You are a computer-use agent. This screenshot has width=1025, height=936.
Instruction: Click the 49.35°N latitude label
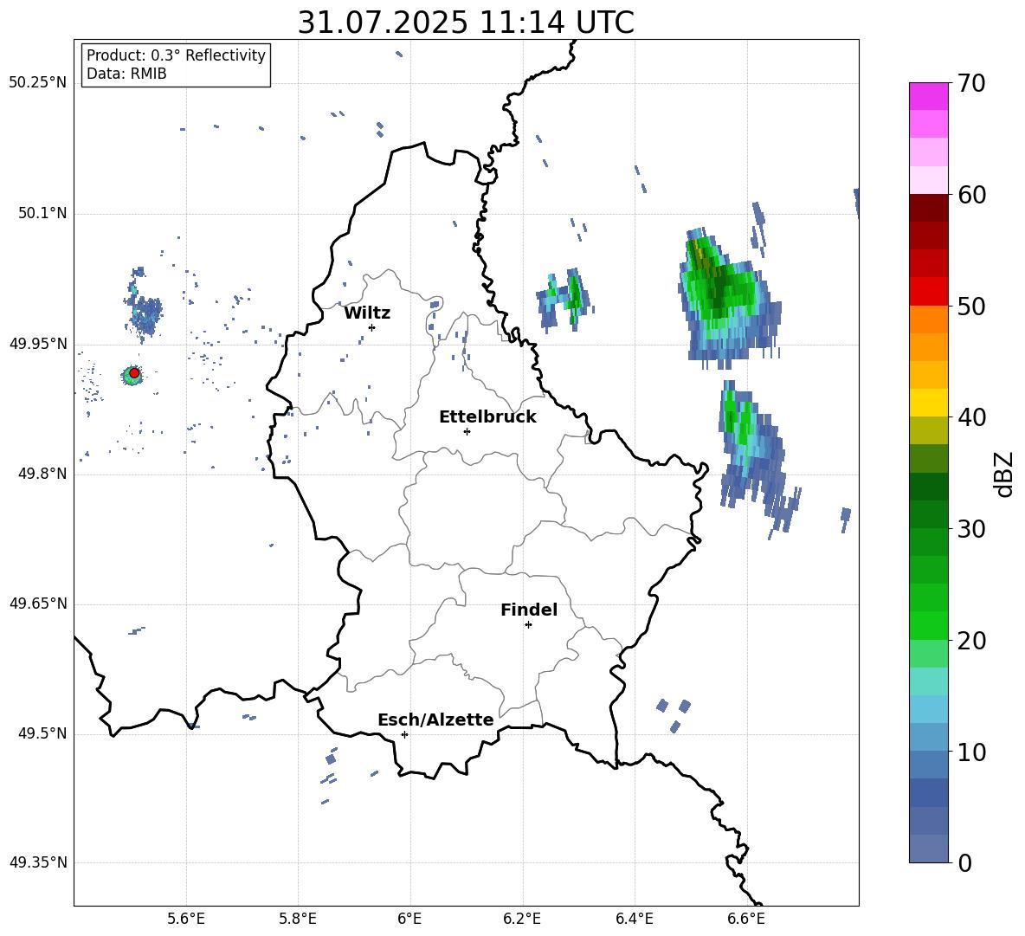pyautogui.click(x=38, y=862)
